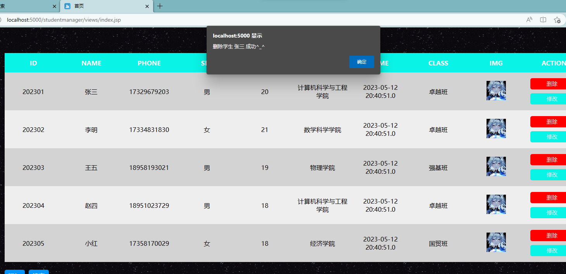Click 修改 for student 李明
Viewport: 566px width, 274px height.
[x=548, y=137]
